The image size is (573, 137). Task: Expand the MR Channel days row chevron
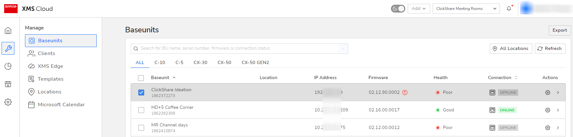coord(558,128)
